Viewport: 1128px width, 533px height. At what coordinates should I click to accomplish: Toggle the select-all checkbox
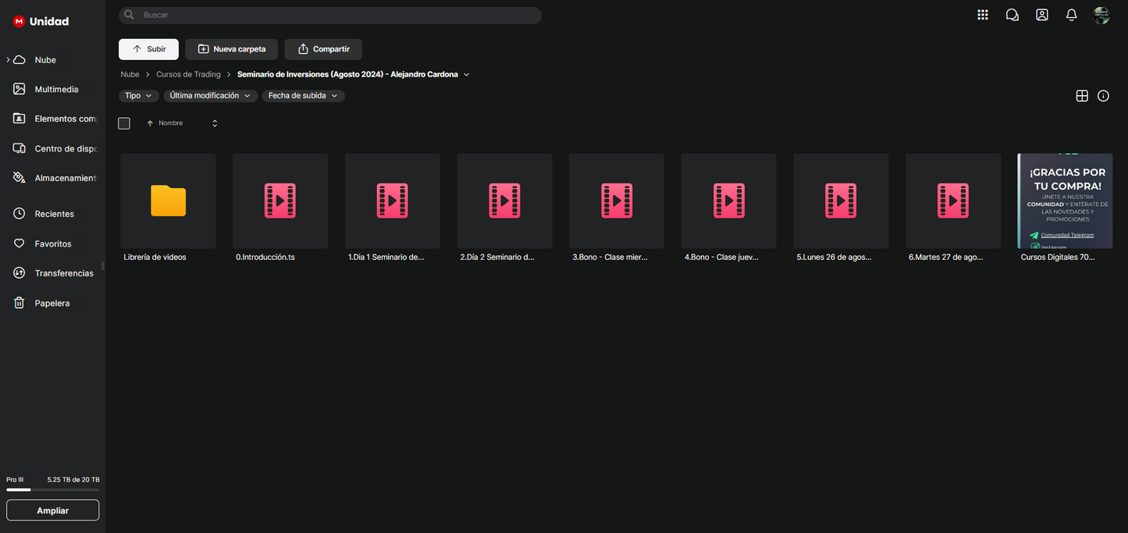124,123
